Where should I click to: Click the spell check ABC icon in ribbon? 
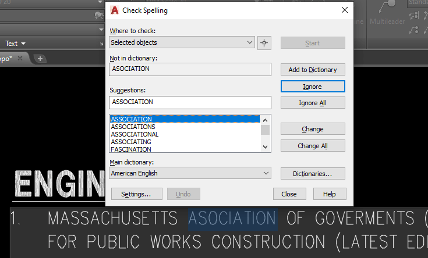99,15
